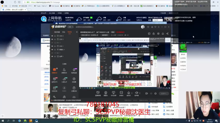
Task: Open the Trade - Path of bookmark
Action: [40, 6]
